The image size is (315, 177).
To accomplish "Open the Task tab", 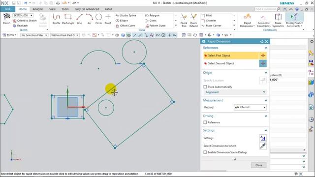I will pos(7,9).
